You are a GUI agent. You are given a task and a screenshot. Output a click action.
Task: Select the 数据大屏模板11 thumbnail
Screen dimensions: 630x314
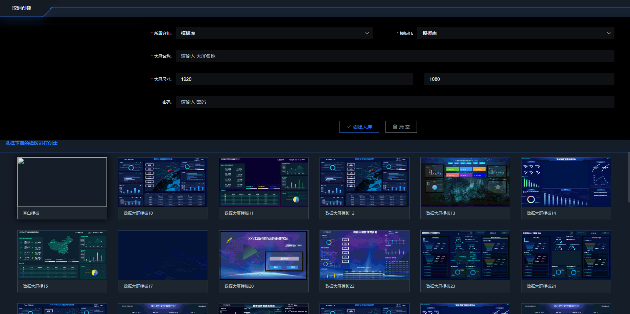tap(264, 182)
